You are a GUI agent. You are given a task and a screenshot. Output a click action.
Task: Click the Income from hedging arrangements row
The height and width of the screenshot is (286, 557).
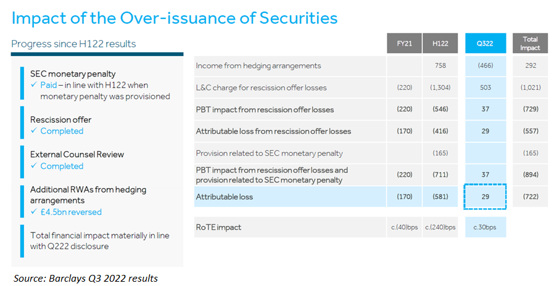(x=258, y=65)
